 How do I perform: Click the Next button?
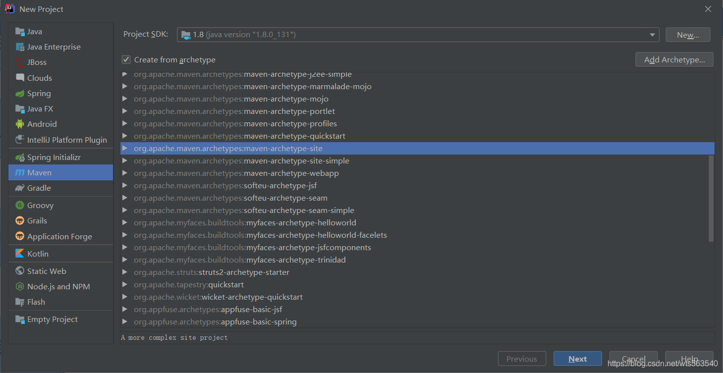point(578,359)
